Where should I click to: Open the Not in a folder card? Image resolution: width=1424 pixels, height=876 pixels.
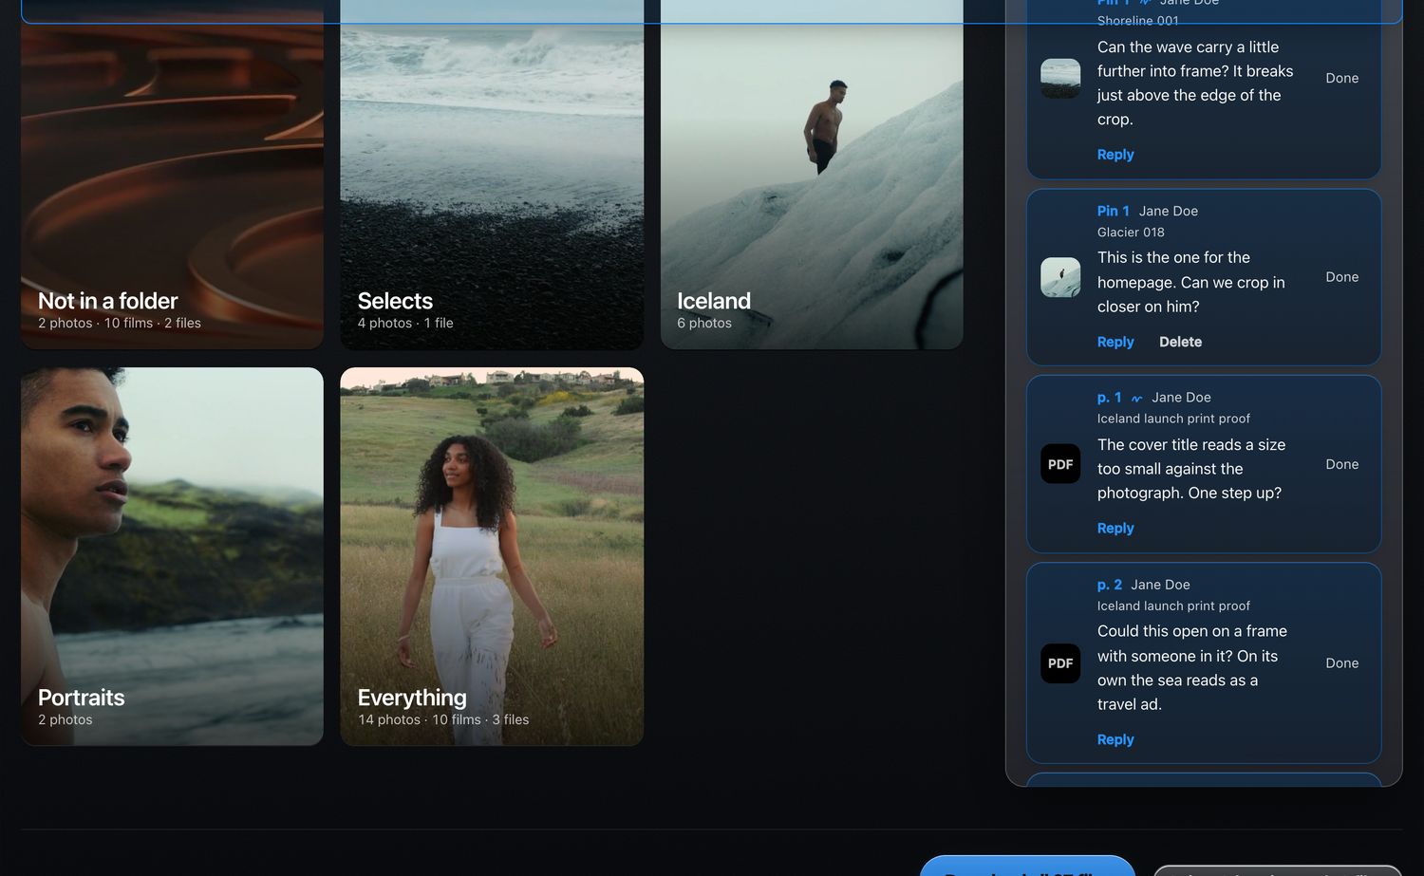[172, 175]
